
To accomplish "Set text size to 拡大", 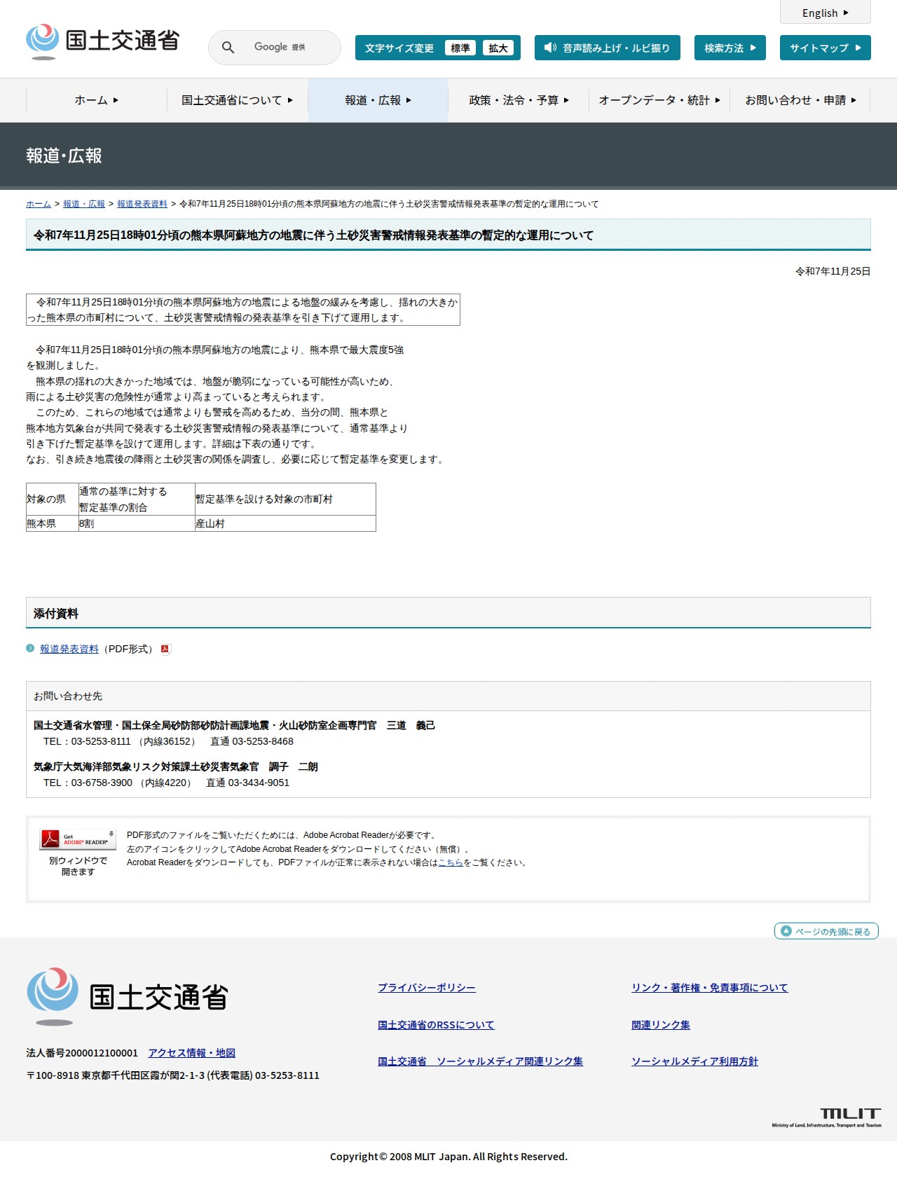I will [498, 48].
